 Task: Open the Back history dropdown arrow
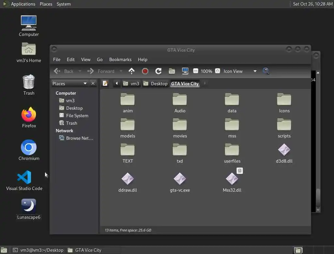click(80, 71)
